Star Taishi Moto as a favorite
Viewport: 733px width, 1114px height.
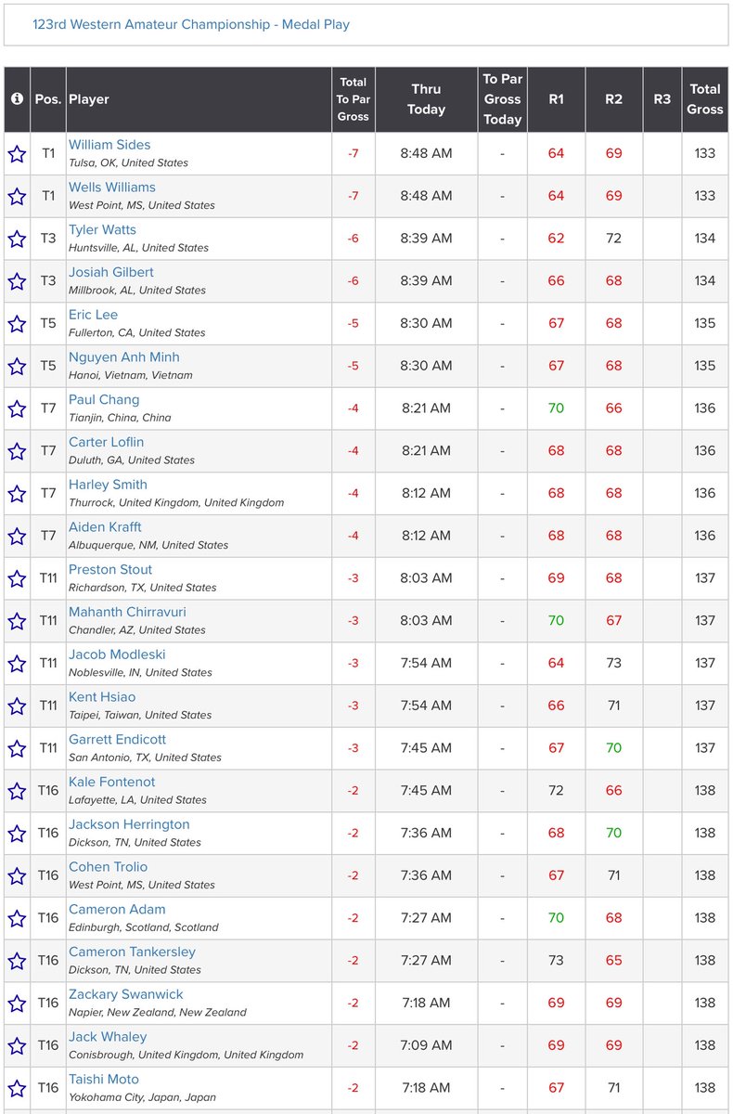click(x=17, y=1088)
